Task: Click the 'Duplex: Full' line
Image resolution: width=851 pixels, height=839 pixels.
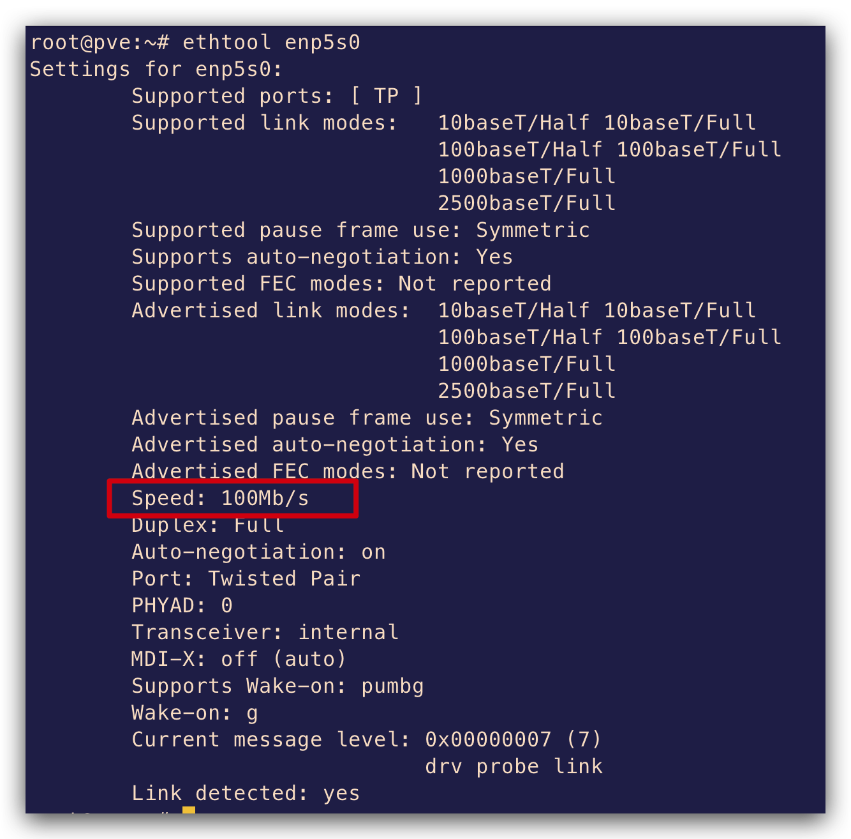Action: 208,525
